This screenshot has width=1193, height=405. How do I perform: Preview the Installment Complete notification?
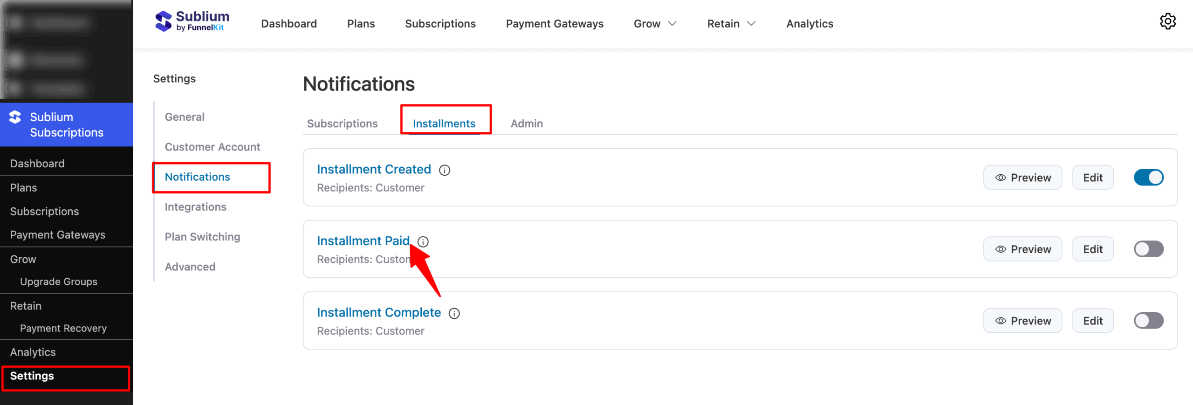(1022, 320)
